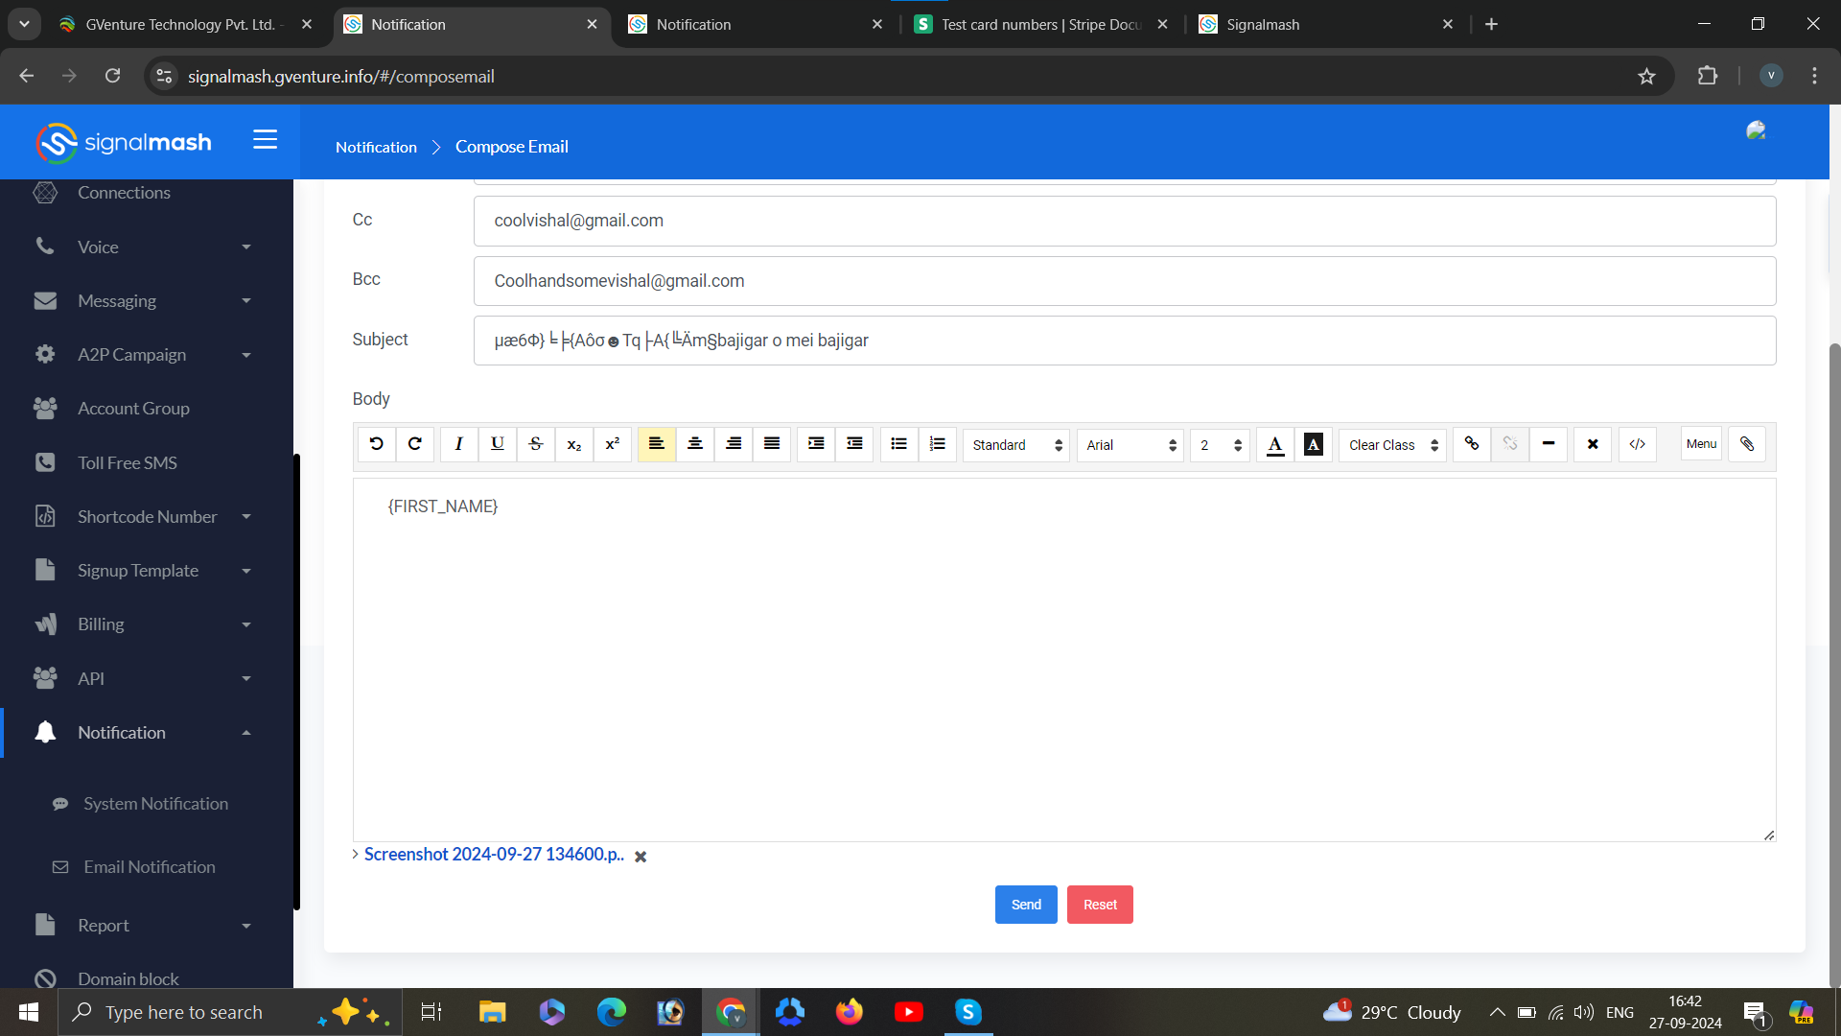The height and width of the screenshot is (1036, 1841).
Task: Open the Clear Class dropdown
Action: [1392, 445]
